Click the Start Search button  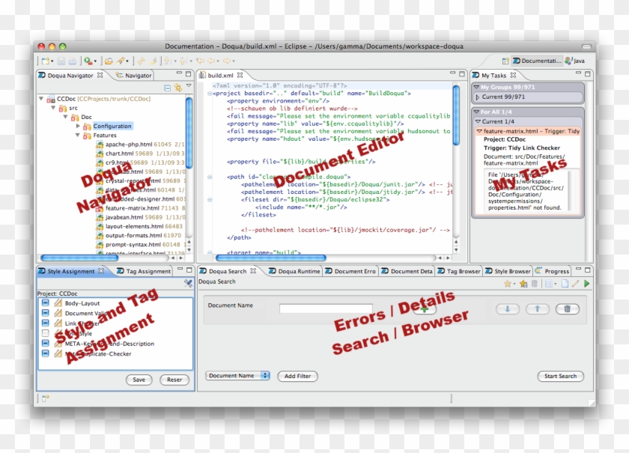tap(559, 376)
